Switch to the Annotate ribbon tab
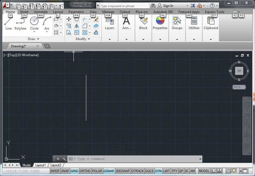This screenshot has width=255, height=176. [40, 12]
